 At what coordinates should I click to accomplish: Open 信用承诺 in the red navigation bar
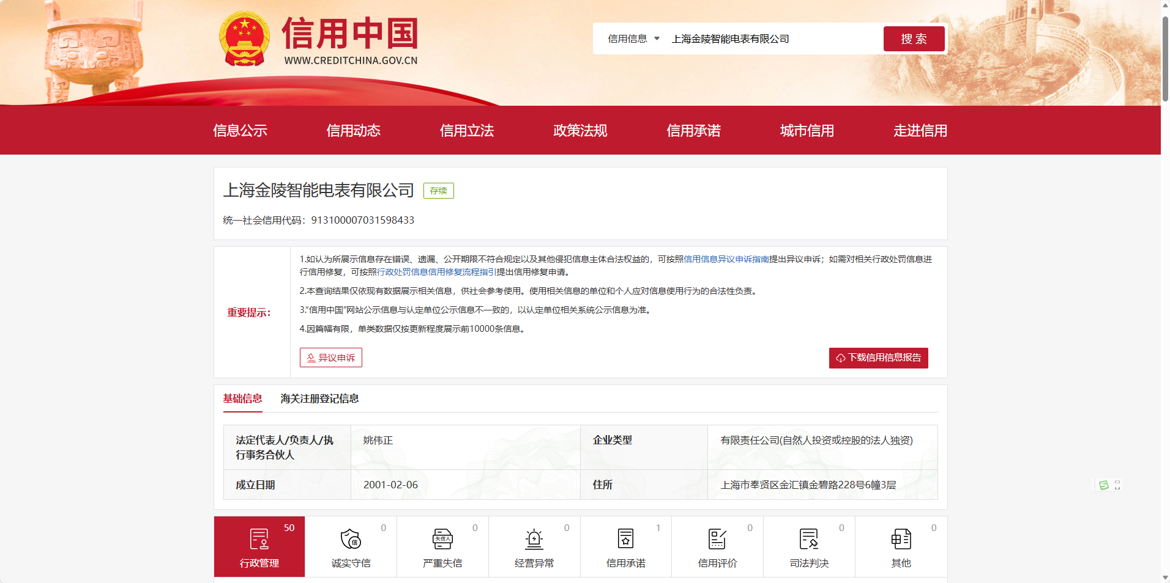(693, 130)
